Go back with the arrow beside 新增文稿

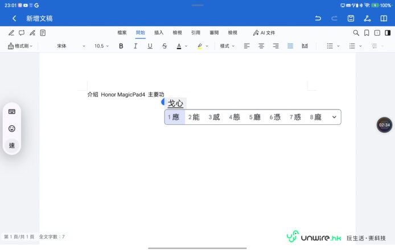(x=14, y=18)
